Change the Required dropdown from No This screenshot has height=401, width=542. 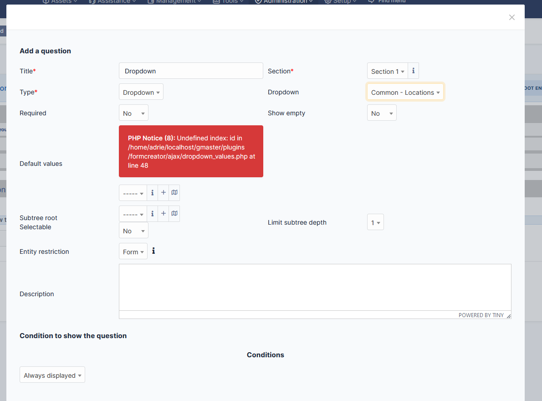coord(133,113)
